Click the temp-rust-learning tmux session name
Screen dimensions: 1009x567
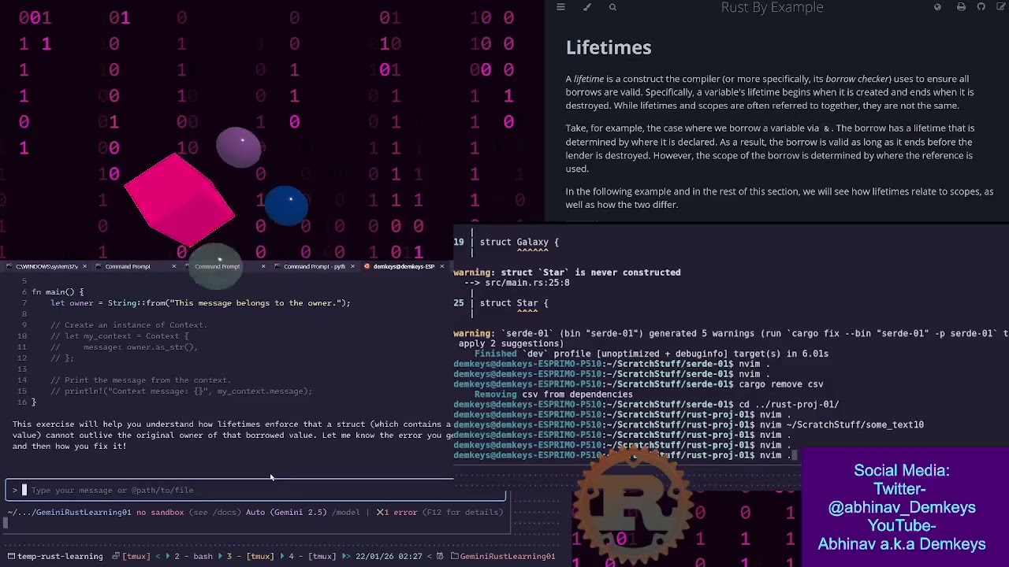point(60,556)
